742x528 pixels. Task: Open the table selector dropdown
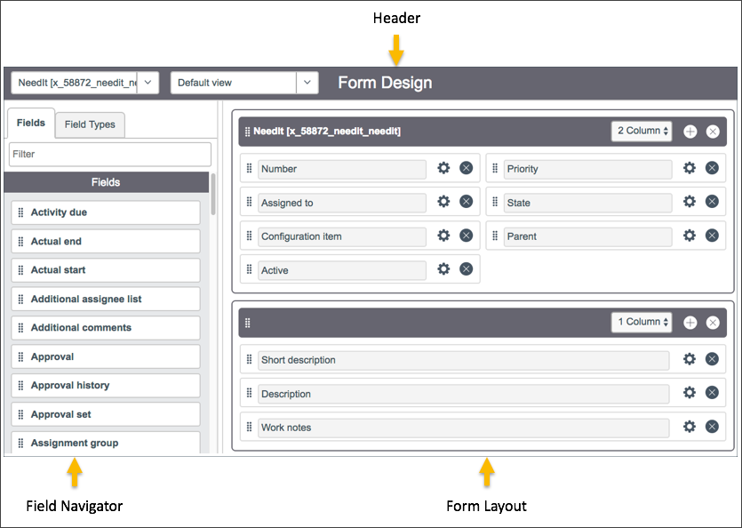[x=148, y=82]
